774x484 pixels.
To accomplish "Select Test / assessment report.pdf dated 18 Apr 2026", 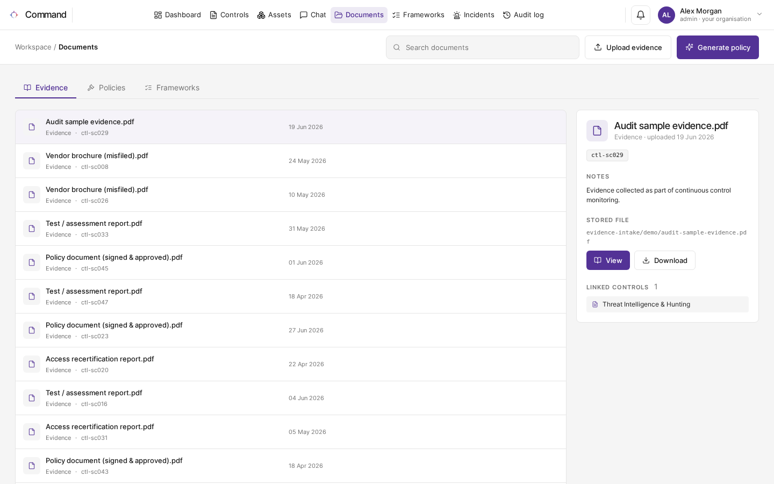I will (x=291, y=296).
